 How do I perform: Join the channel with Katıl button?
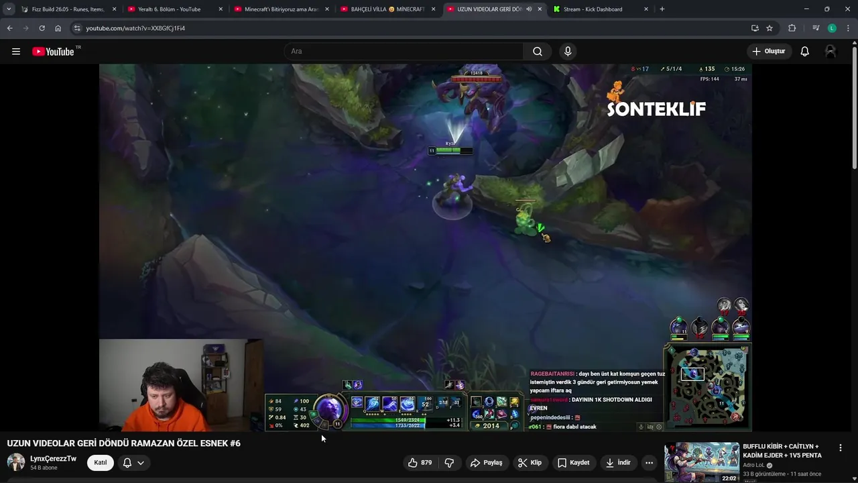pyautogui.click(x=101, y=462)
